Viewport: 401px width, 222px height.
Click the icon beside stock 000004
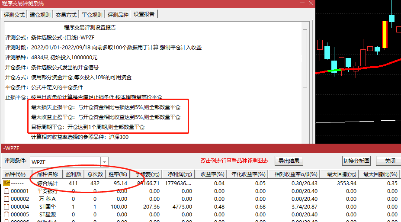[6, 207]
